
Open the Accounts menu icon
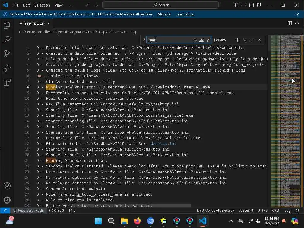[7, 186]
